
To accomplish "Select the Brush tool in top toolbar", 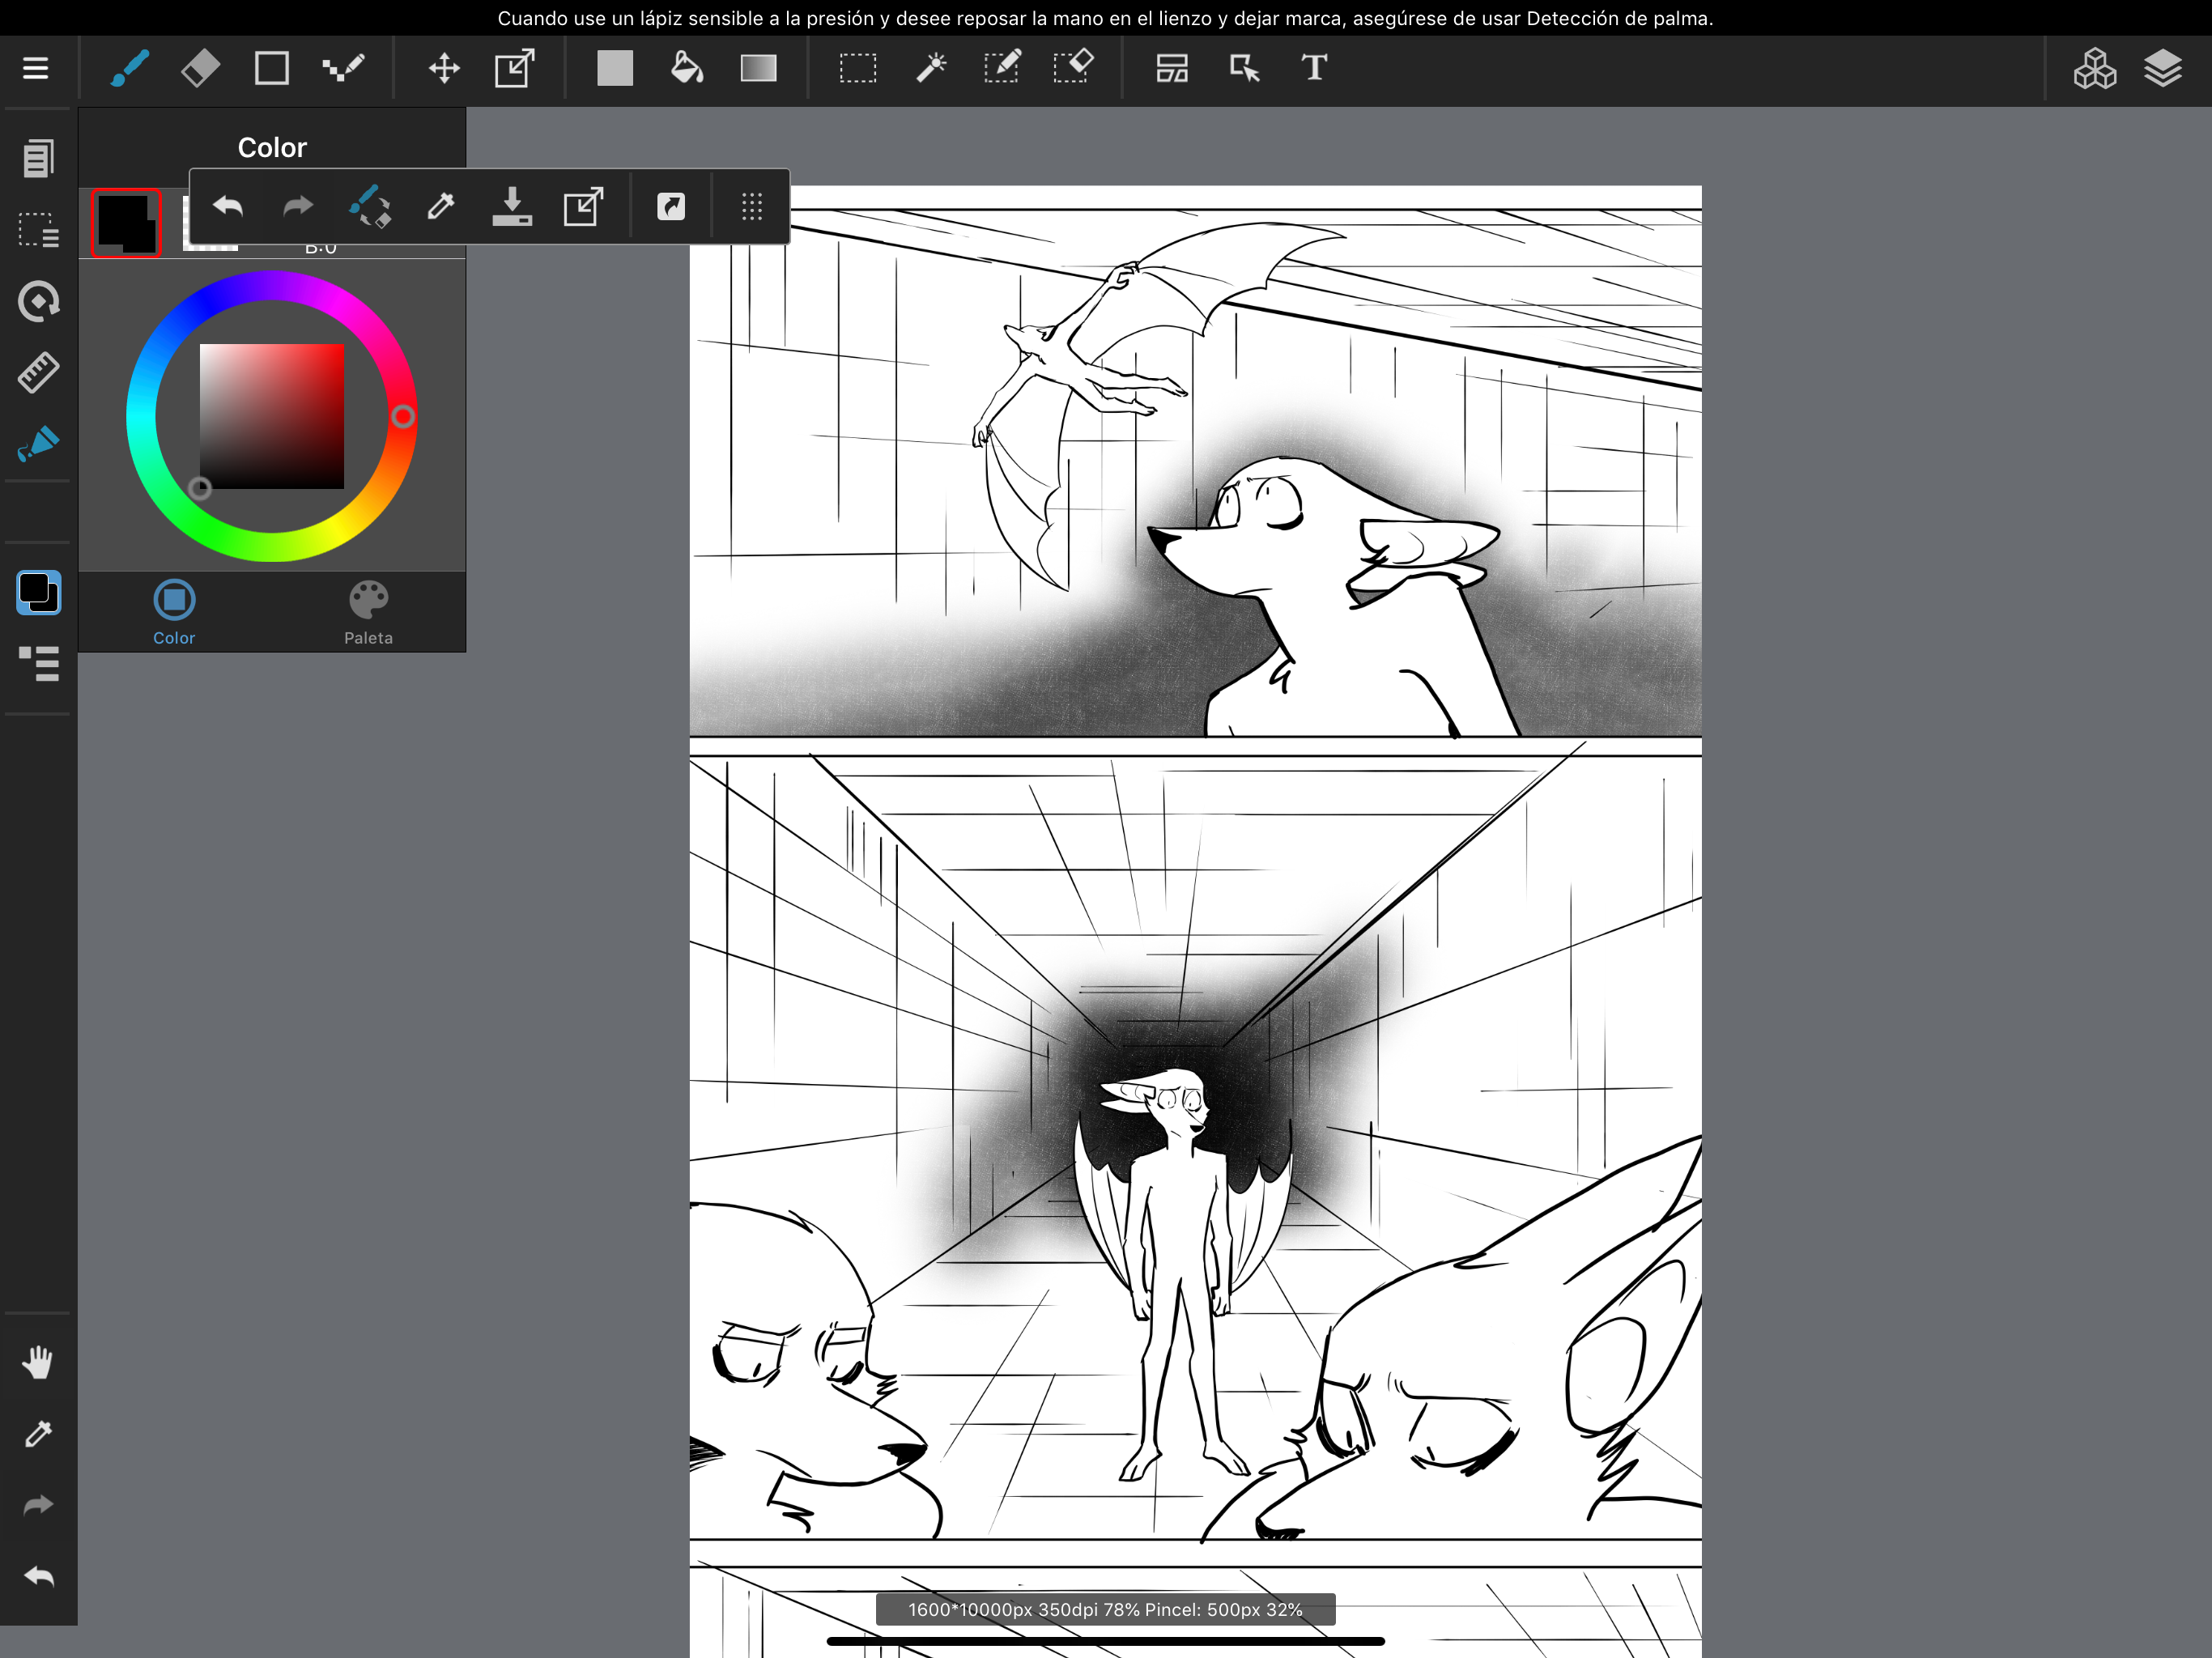I will pos(130,68).
